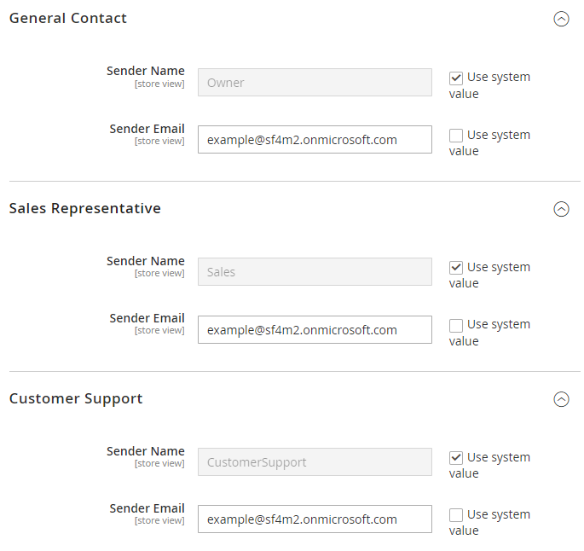Uncheck Use system value for General Contact Sender Name

456,78
